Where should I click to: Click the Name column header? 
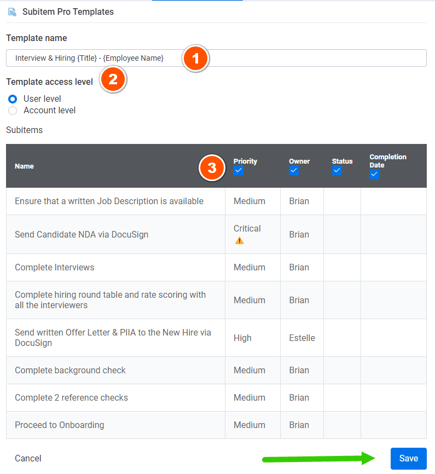(24, 166)
